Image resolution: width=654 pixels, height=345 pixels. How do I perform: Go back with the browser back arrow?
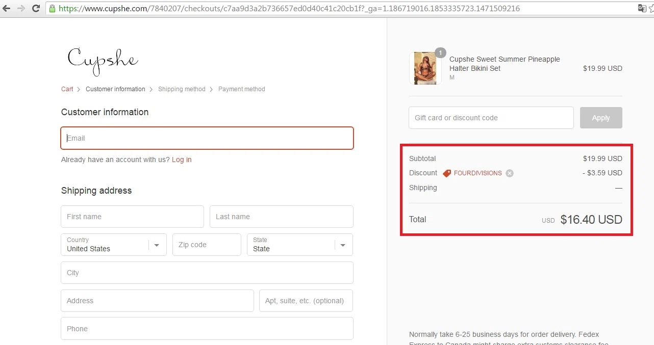tap(7, 8)
